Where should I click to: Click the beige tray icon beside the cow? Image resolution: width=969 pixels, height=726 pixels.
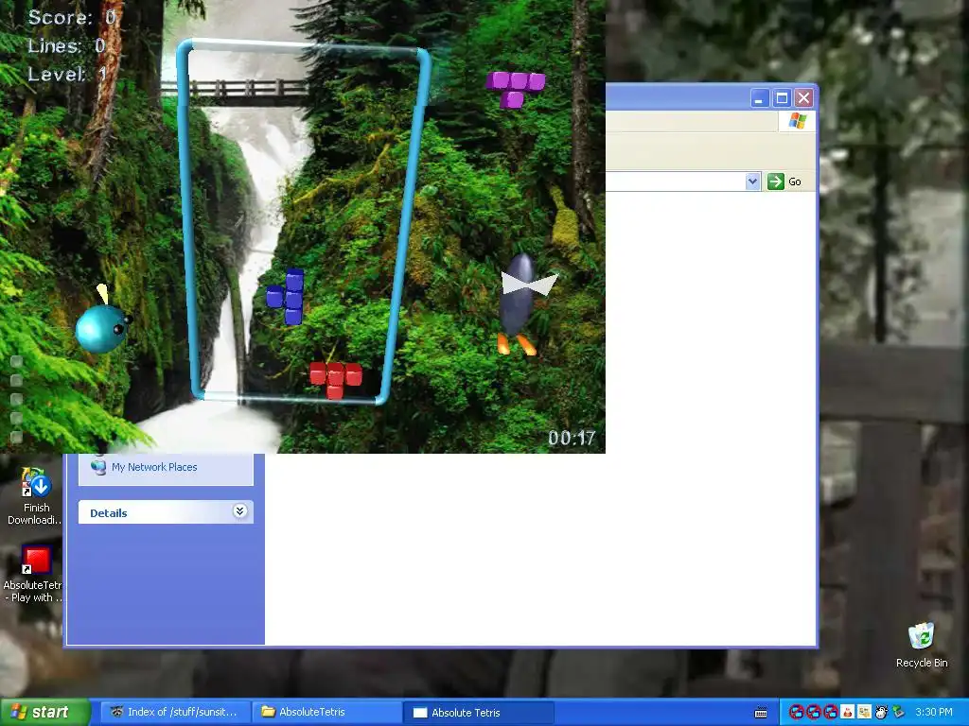[865, 712]
